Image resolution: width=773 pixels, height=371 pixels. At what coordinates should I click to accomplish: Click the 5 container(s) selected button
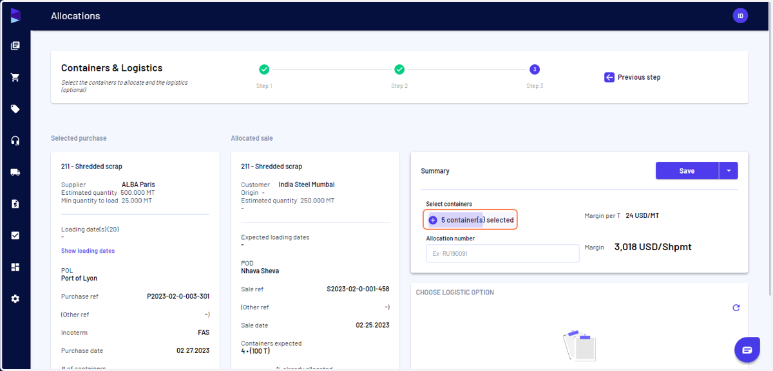coord(470,220)
